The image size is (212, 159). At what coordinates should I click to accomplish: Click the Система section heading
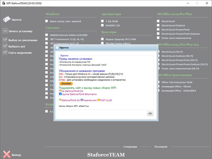click(52, 28)
